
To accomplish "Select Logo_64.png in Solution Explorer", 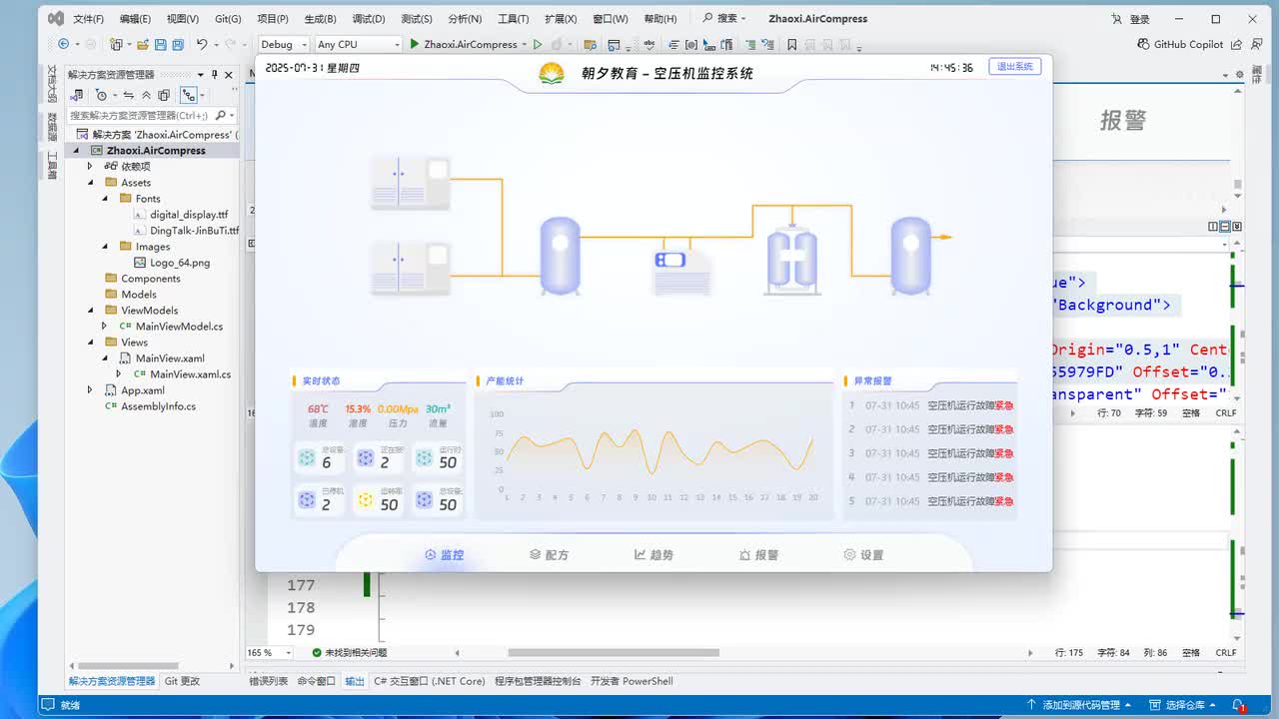I will (180, 263).
